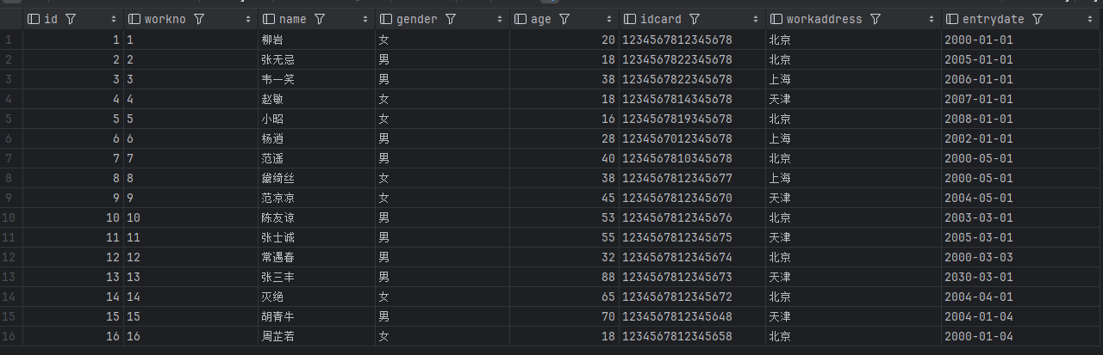Screen dimensions: 1103x355
Task: Click sort arrows in the name column header
Action: [x=365, y=19]
